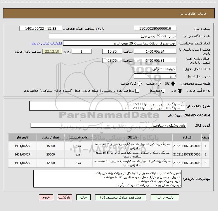
Task: Click the announcement date field 1401/06/22 - 15:33
Action: click(41, 28)
